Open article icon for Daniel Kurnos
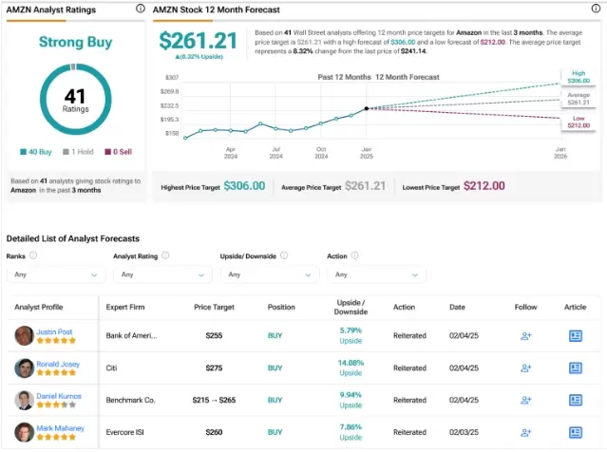 pos(576,400)
